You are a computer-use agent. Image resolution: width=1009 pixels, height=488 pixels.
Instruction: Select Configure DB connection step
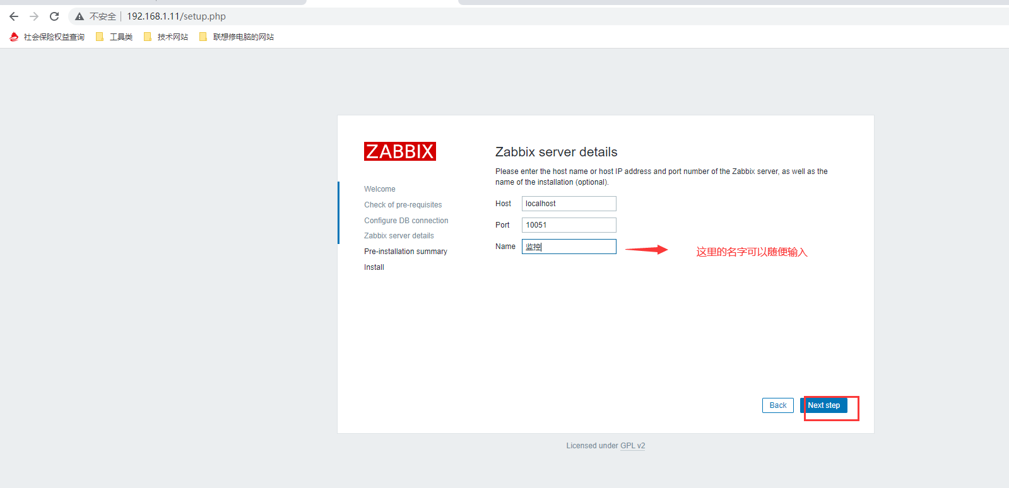click(x=406, y=221)
